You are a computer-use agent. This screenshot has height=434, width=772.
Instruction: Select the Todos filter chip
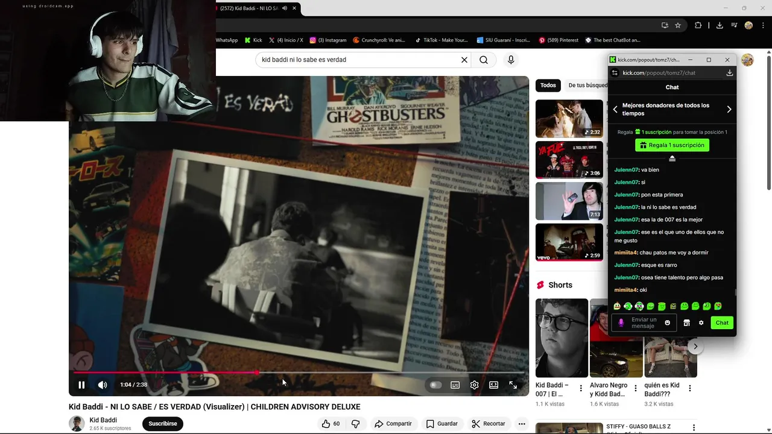(548, 86)
